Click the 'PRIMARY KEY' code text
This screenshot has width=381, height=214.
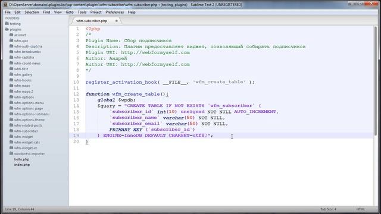(126, 130)
